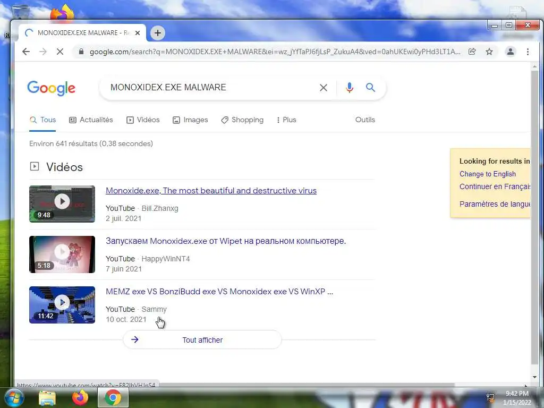This screenshot has width=544, height=408.
Task: Select the MONOXIDEX.EXE MALWARE browser tab
Action: [82, 33]
